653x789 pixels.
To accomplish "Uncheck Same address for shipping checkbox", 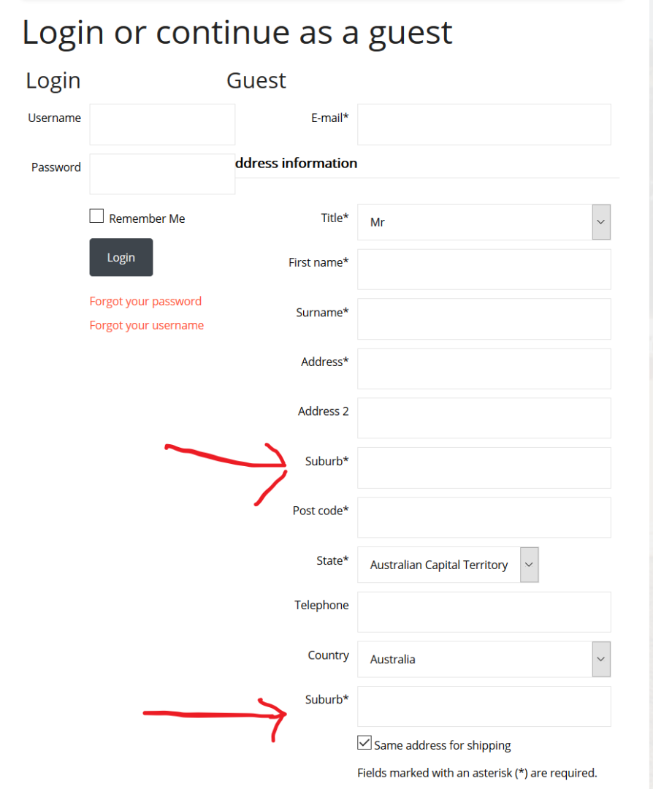I will coord(364,743).
